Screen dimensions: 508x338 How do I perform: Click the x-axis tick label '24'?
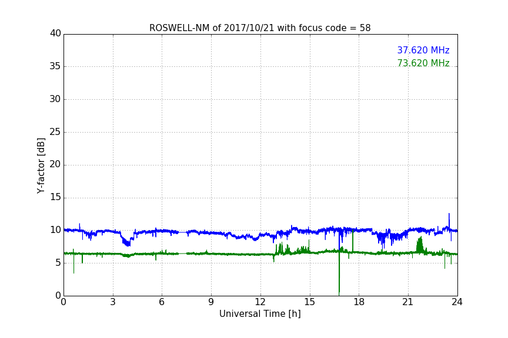pyautogui.click(x=457, y=302)
